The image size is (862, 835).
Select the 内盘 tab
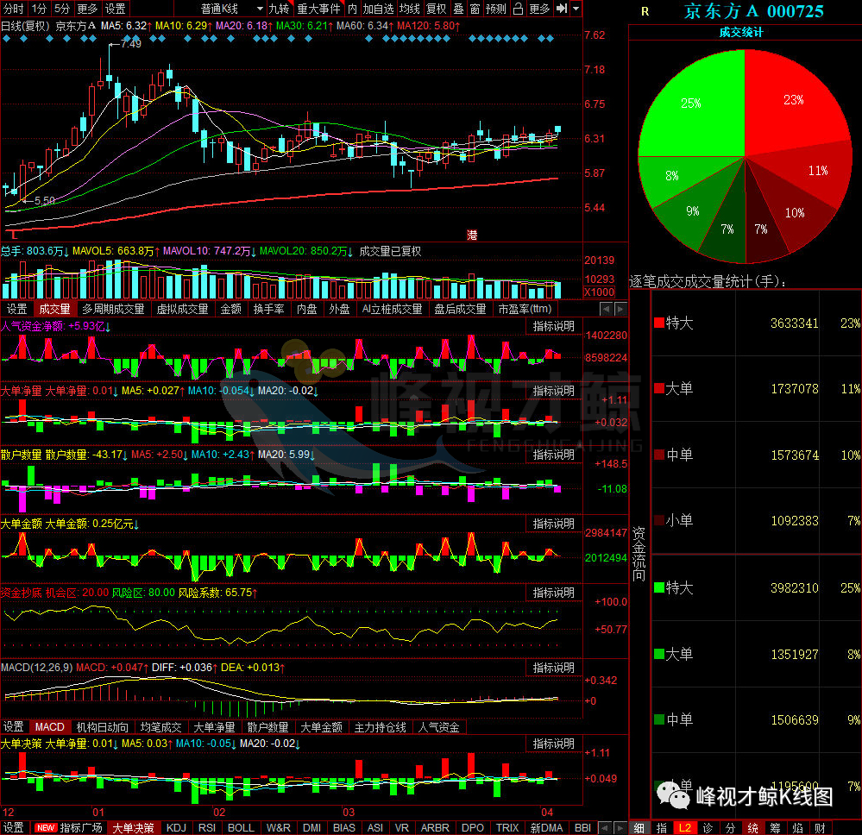(307, 309)
